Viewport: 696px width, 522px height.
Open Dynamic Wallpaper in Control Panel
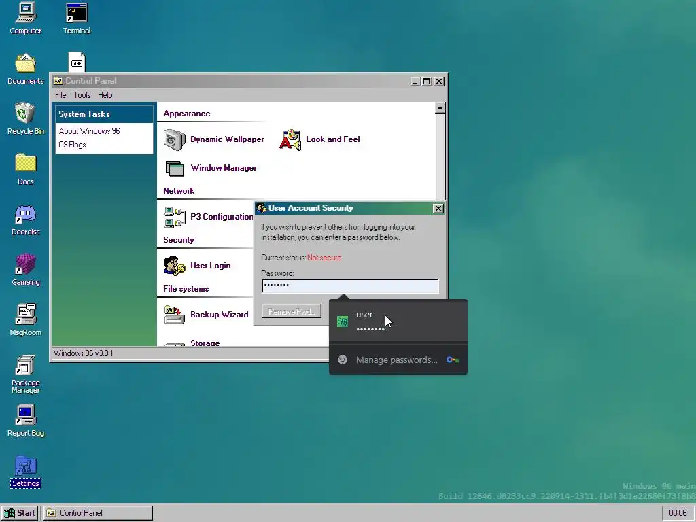(213, 139)
